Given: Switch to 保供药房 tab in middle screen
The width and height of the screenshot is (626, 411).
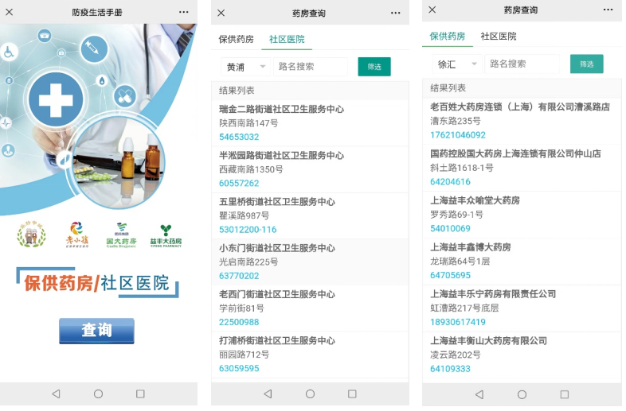Looking at the screenshot, I should click(236, 39).
